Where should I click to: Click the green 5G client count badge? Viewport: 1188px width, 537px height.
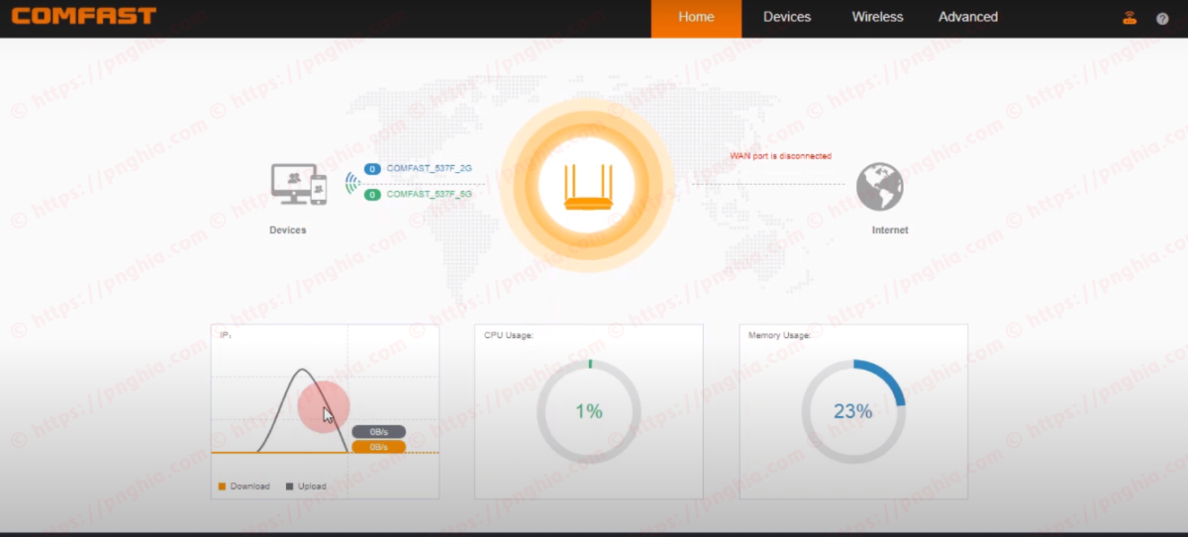(373, 195)
